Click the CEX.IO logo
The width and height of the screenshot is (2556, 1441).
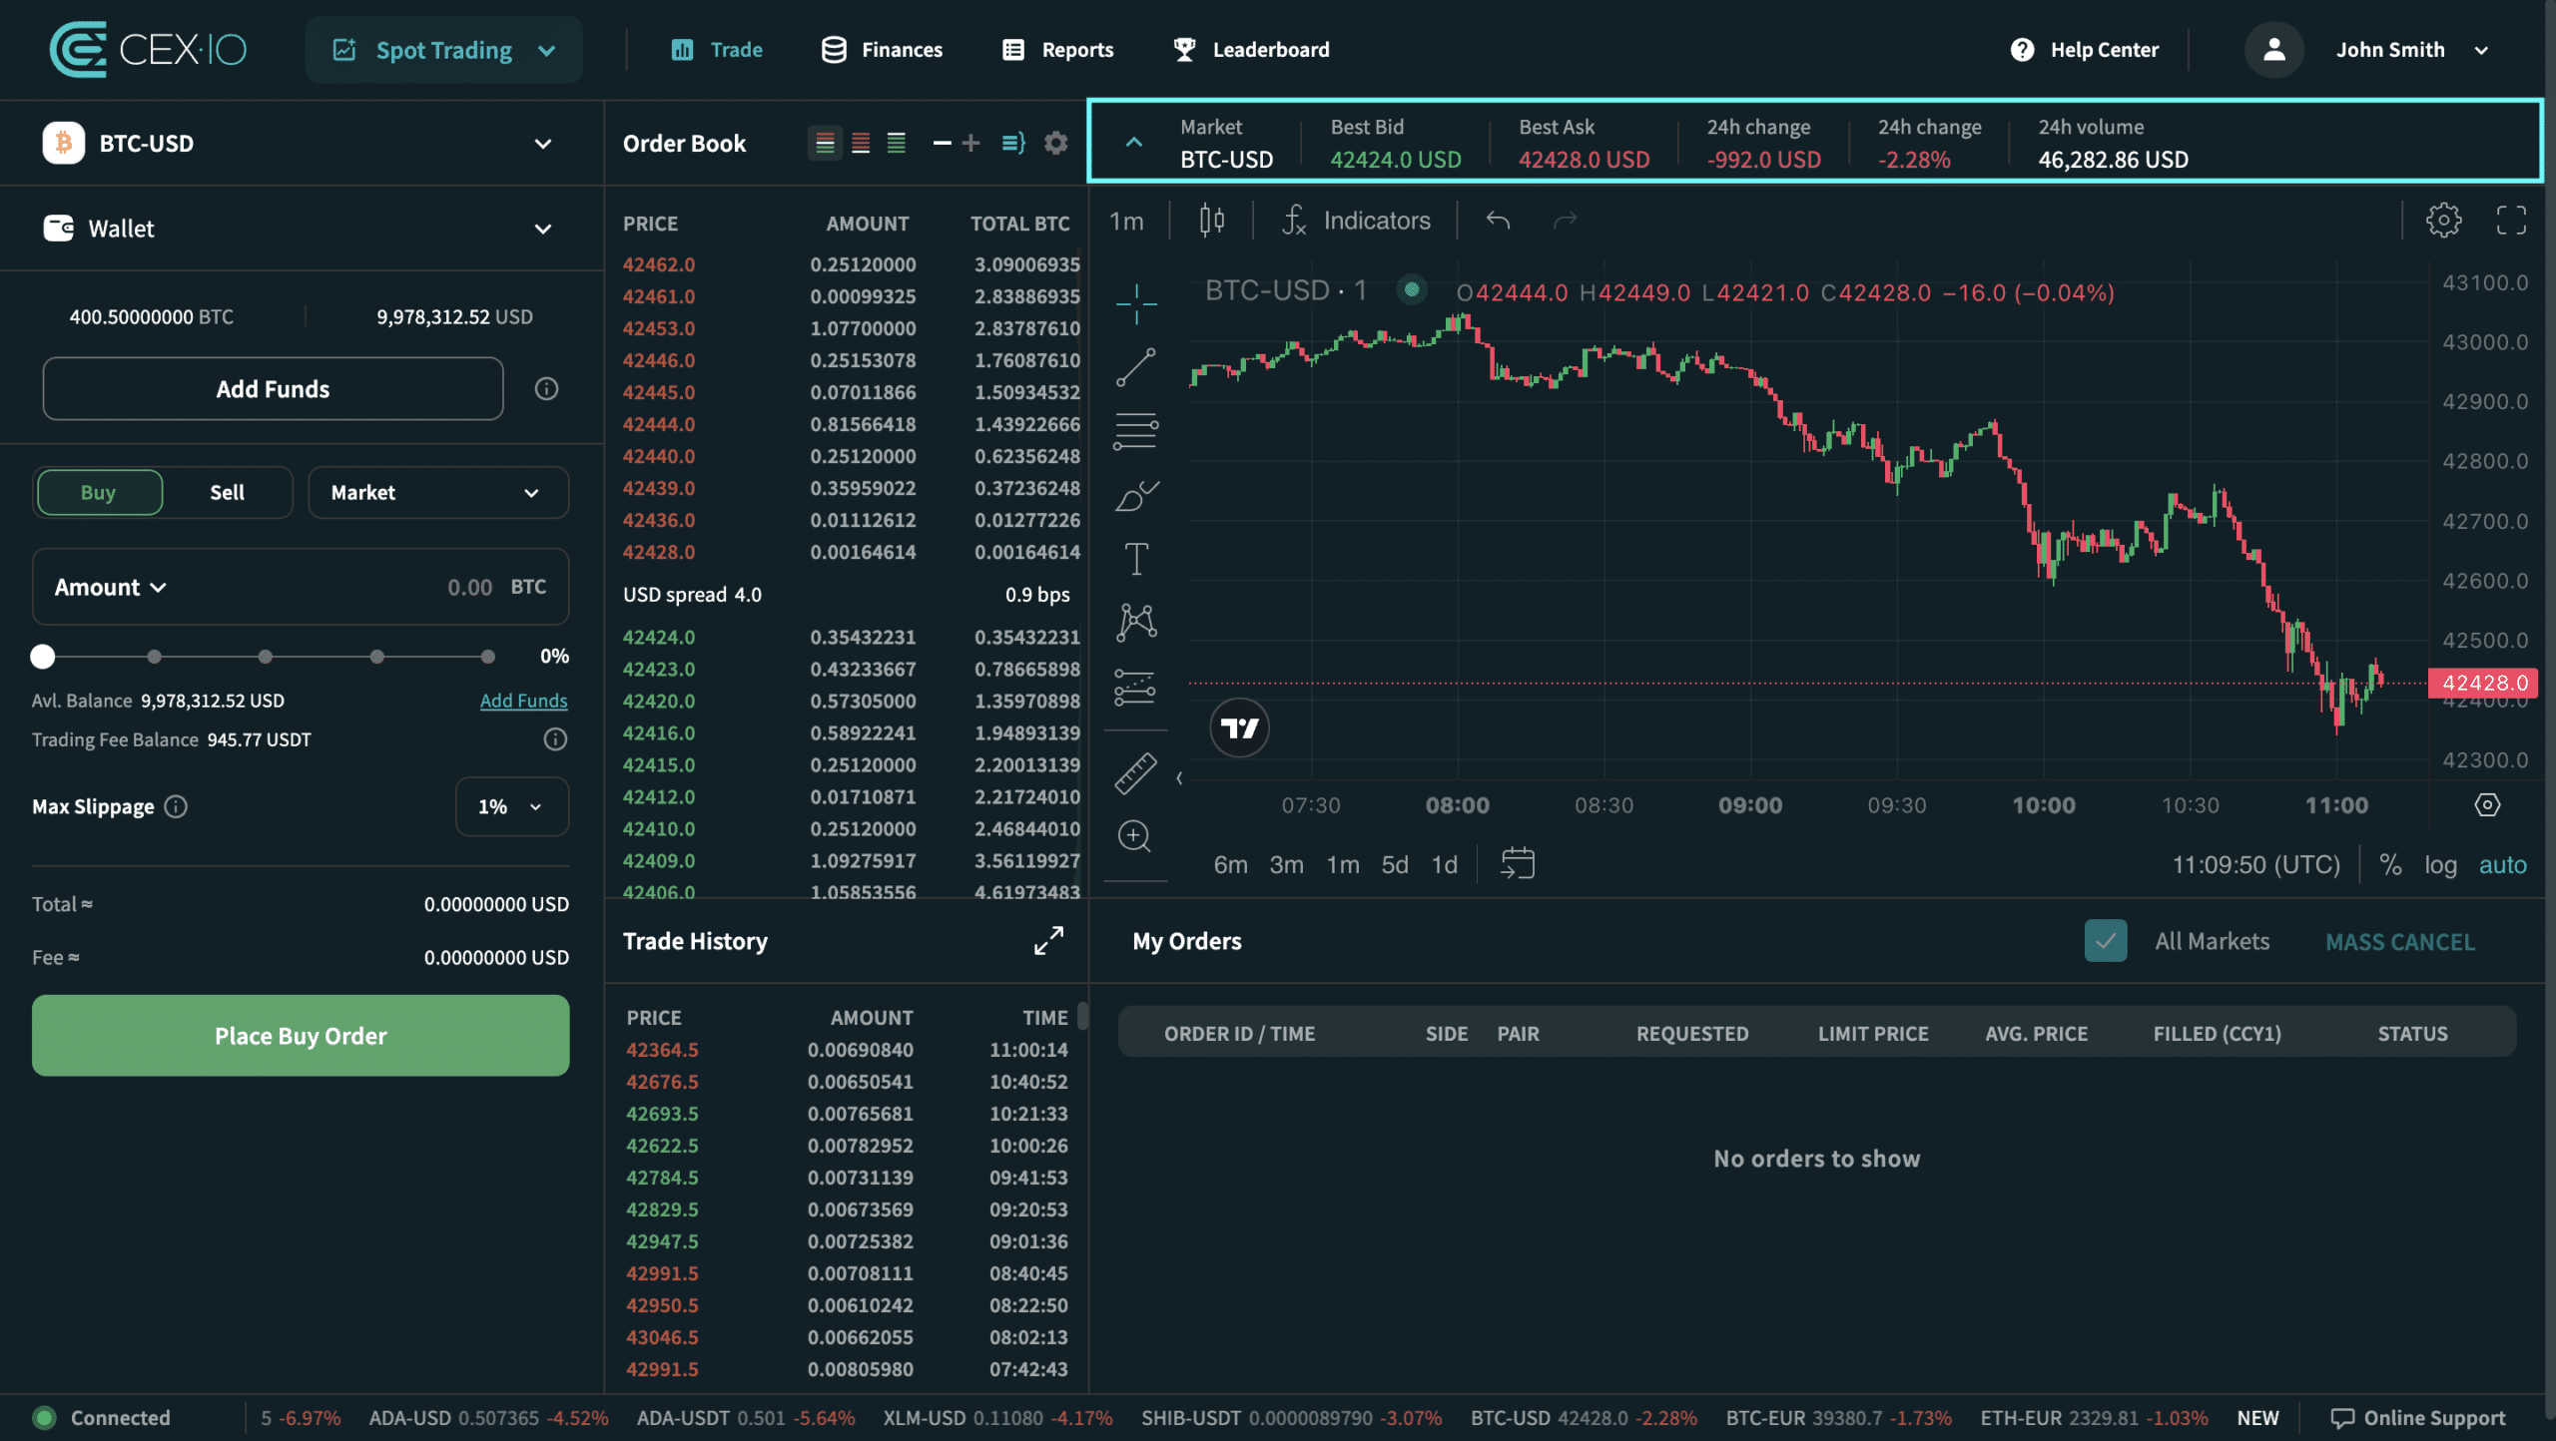pyautogui.click(x=148, y=49)
